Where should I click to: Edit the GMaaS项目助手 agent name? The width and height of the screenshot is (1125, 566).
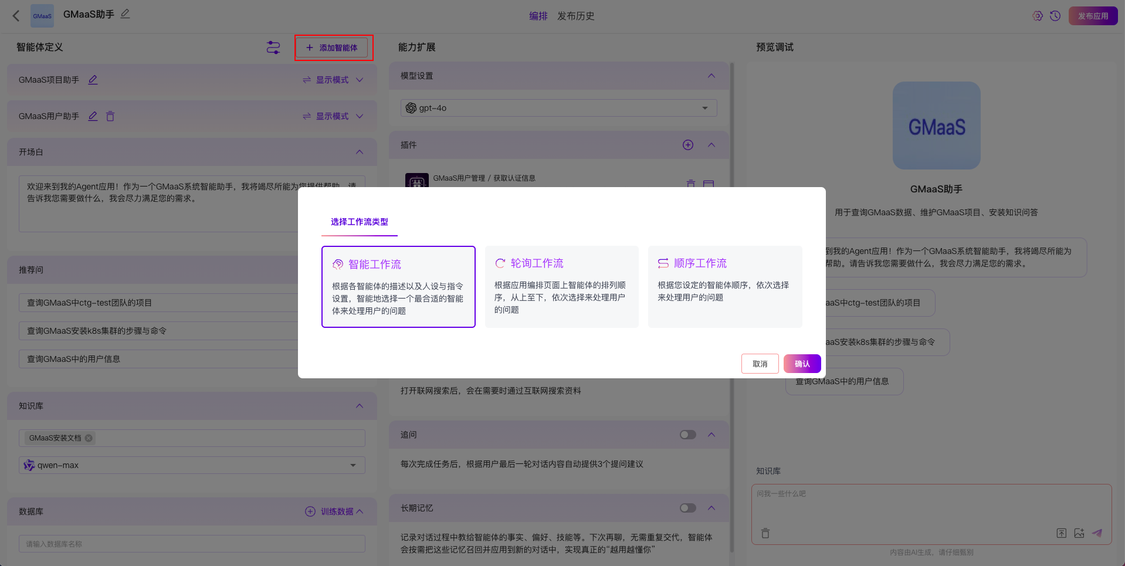click(x=93, y=80)
